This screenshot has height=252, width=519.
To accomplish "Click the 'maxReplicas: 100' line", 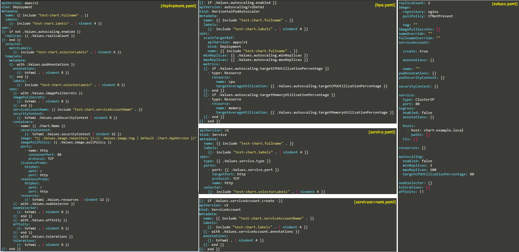I will click(x=419, y=170).
